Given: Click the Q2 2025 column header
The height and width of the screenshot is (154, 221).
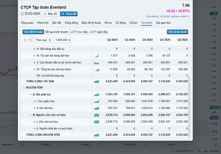Looking at the screenshot, I should (x=183, y=40).
